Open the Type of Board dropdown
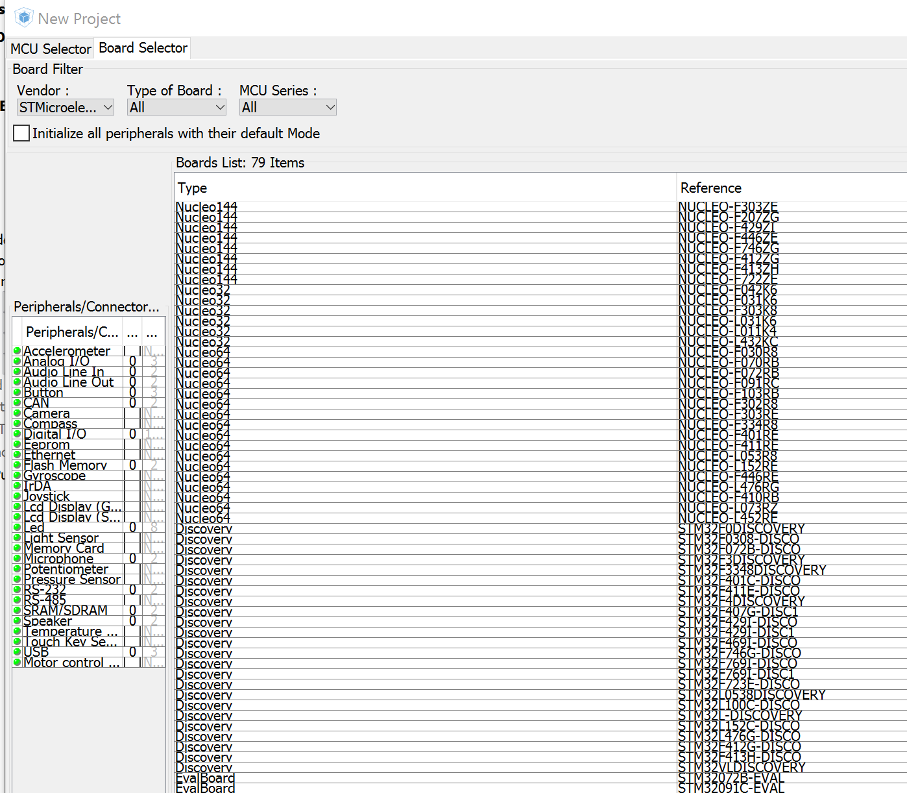 (176, 108)
